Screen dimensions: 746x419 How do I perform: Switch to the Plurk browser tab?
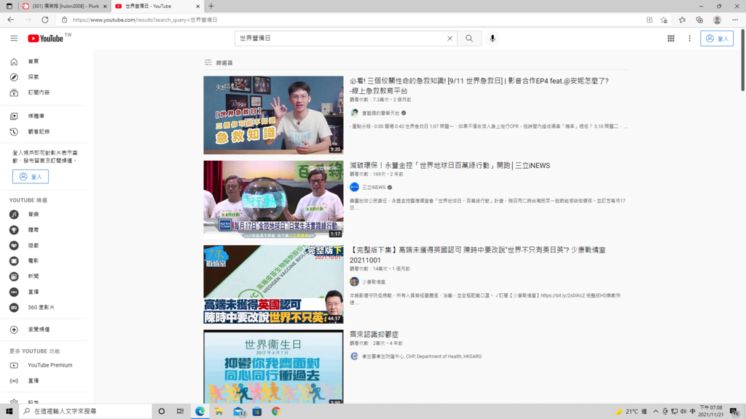[64, 6]
